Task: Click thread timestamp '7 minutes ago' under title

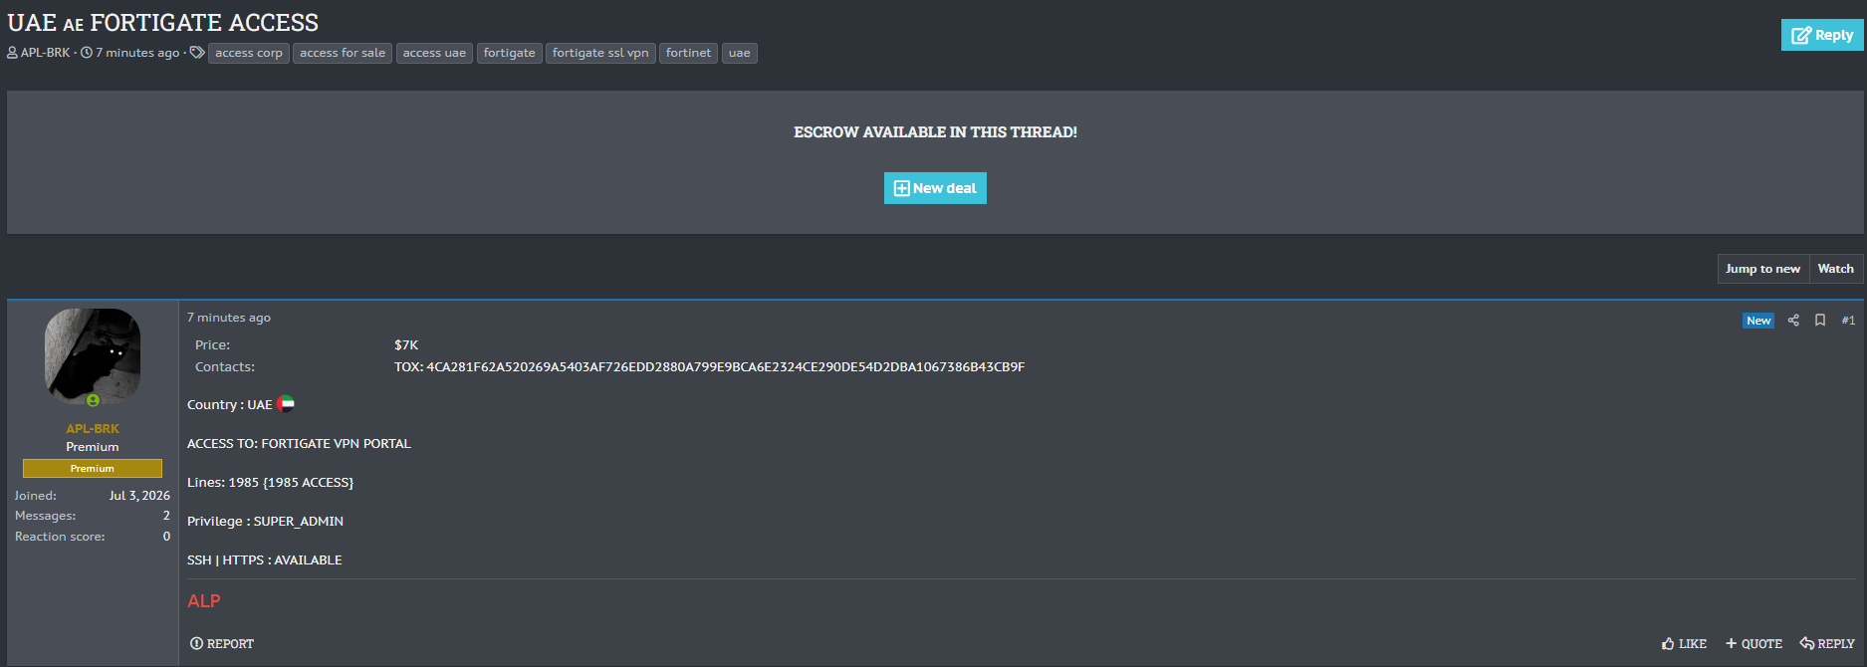Action: click(x=137, y=53)
